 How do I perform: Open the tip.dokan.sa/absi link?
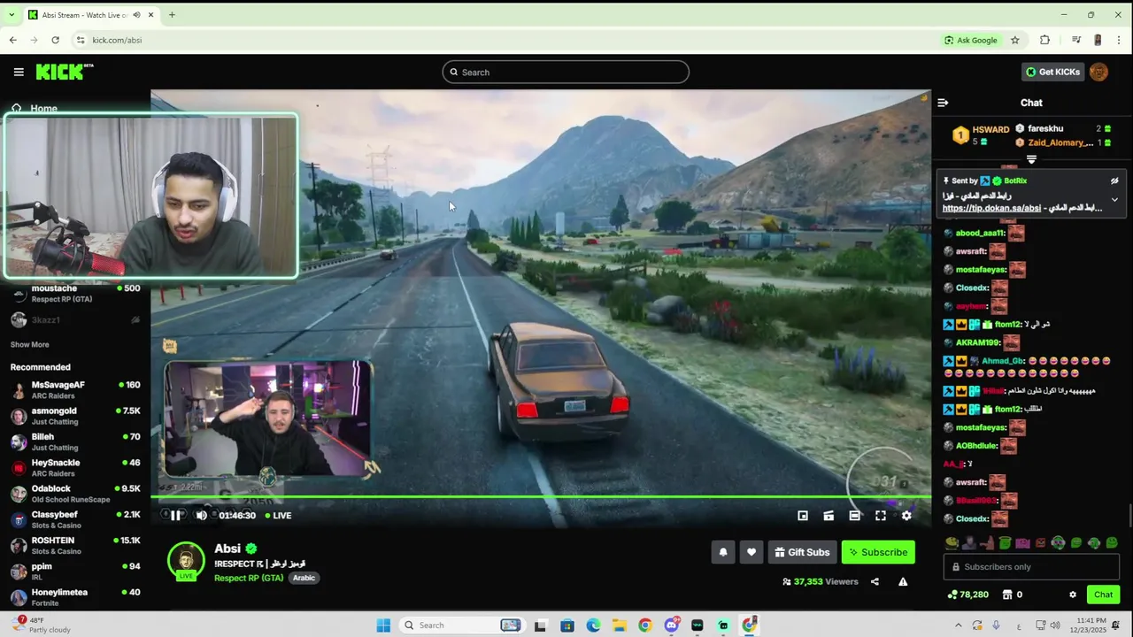point(991,208)
